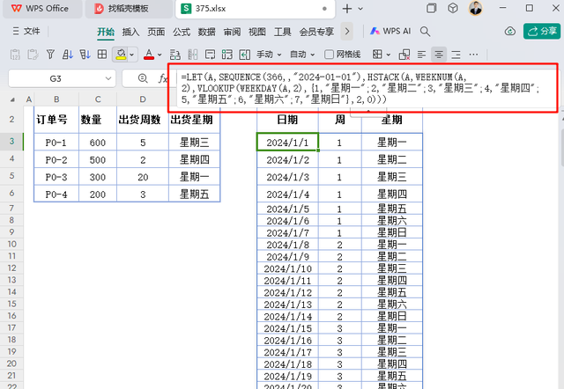Screen dimensions: 564x389
Task: Click the search magnifier in the menu bar
Action: [x=425, y=32]
